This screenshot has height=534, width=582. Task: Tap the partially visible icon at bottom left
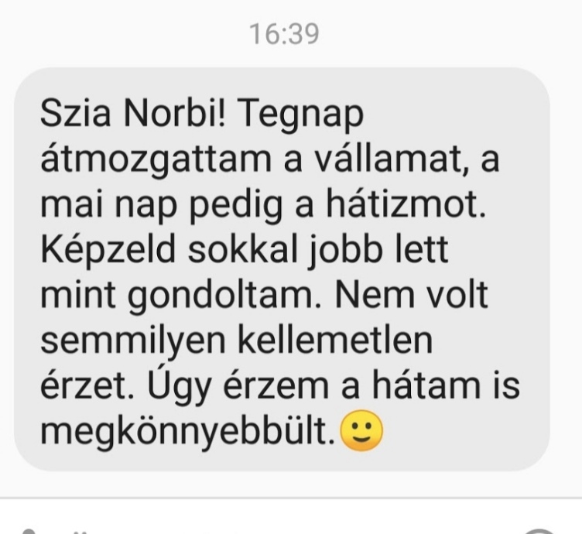[29, 531]
